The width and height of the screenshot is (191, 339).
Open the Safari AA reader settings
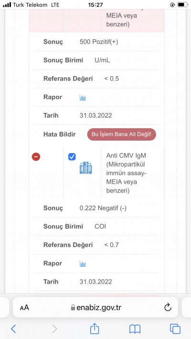24,308
